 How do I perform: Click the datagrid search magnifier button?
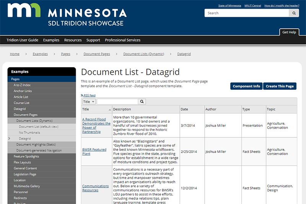142,102
